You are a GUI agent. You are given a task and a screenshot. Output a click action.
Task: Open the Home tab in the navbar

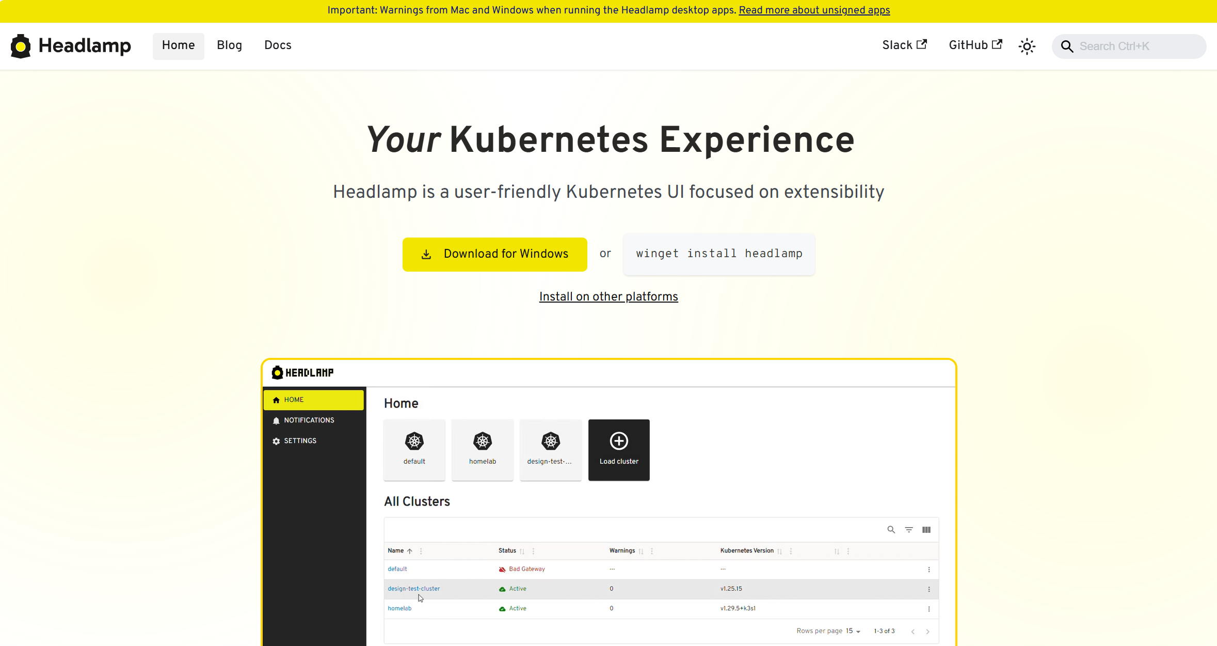[x=179, y=46]
